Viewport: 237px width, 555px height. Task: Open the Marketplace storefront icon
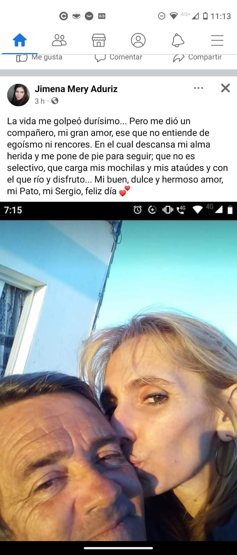99,40
